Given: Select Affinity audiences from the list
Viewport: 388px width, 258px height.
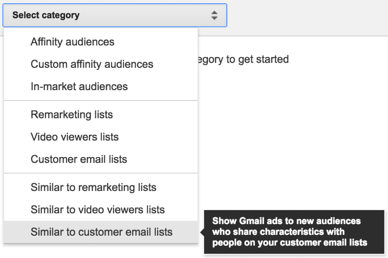Looking at the screenshot, I should click(x=72, y=41).
